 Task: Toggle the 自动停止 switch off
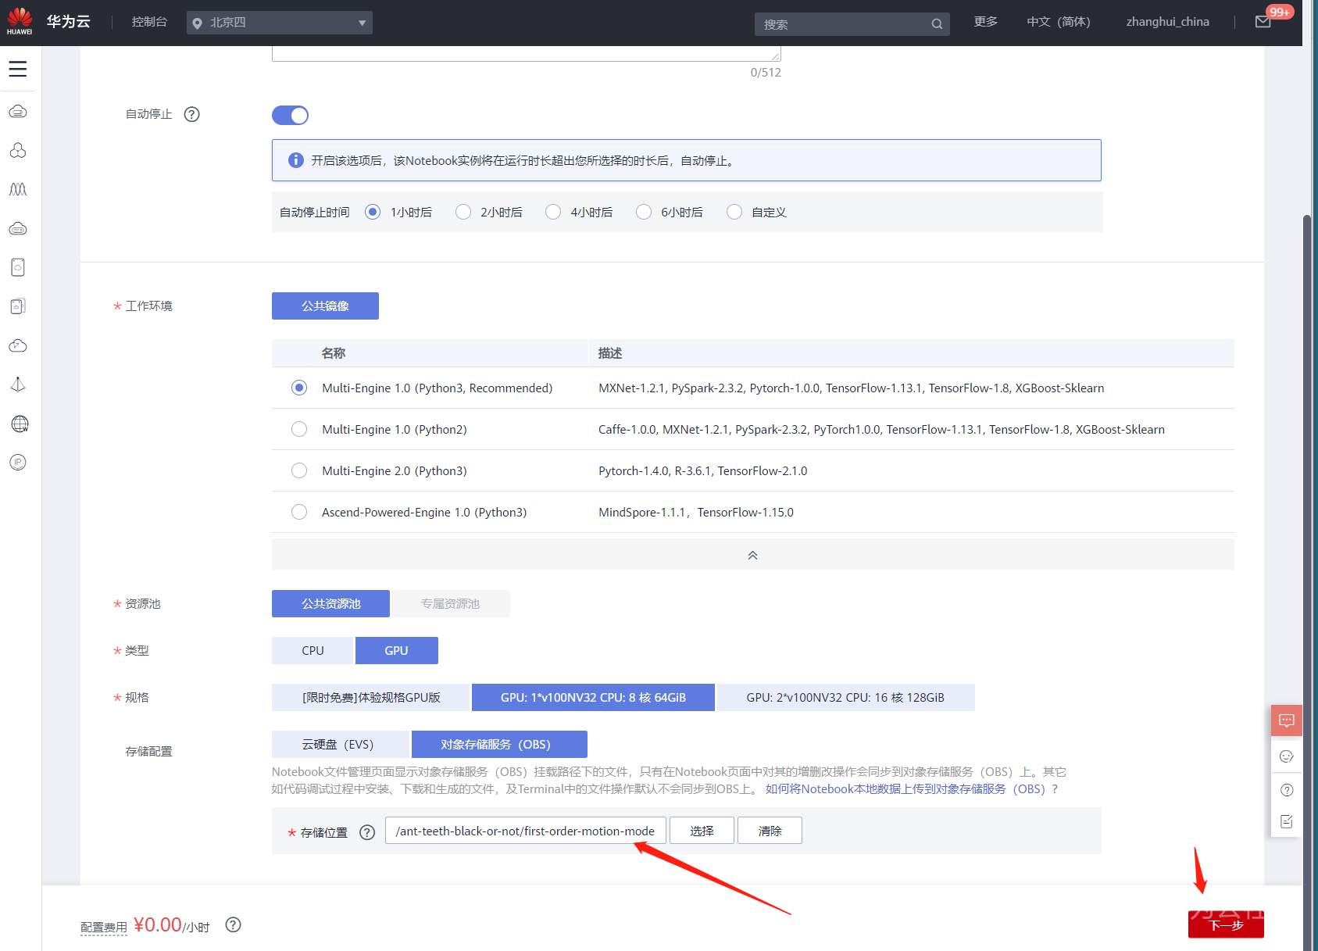(x=290, y=116)
